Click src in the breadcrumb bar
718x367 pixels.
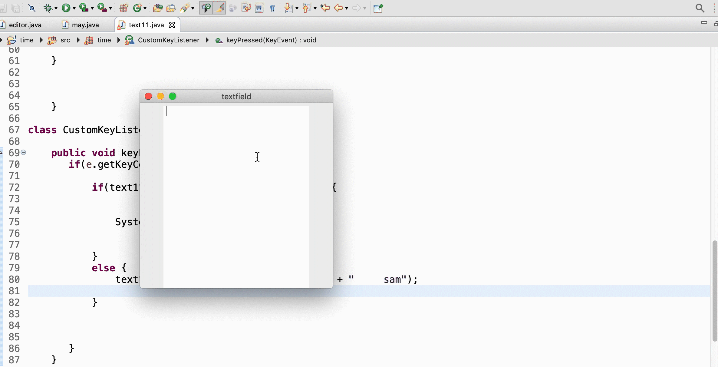(x=65, y=40)
